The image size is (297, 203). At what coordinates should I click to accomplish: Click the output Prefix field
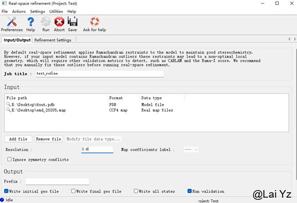tap(57, 182)
